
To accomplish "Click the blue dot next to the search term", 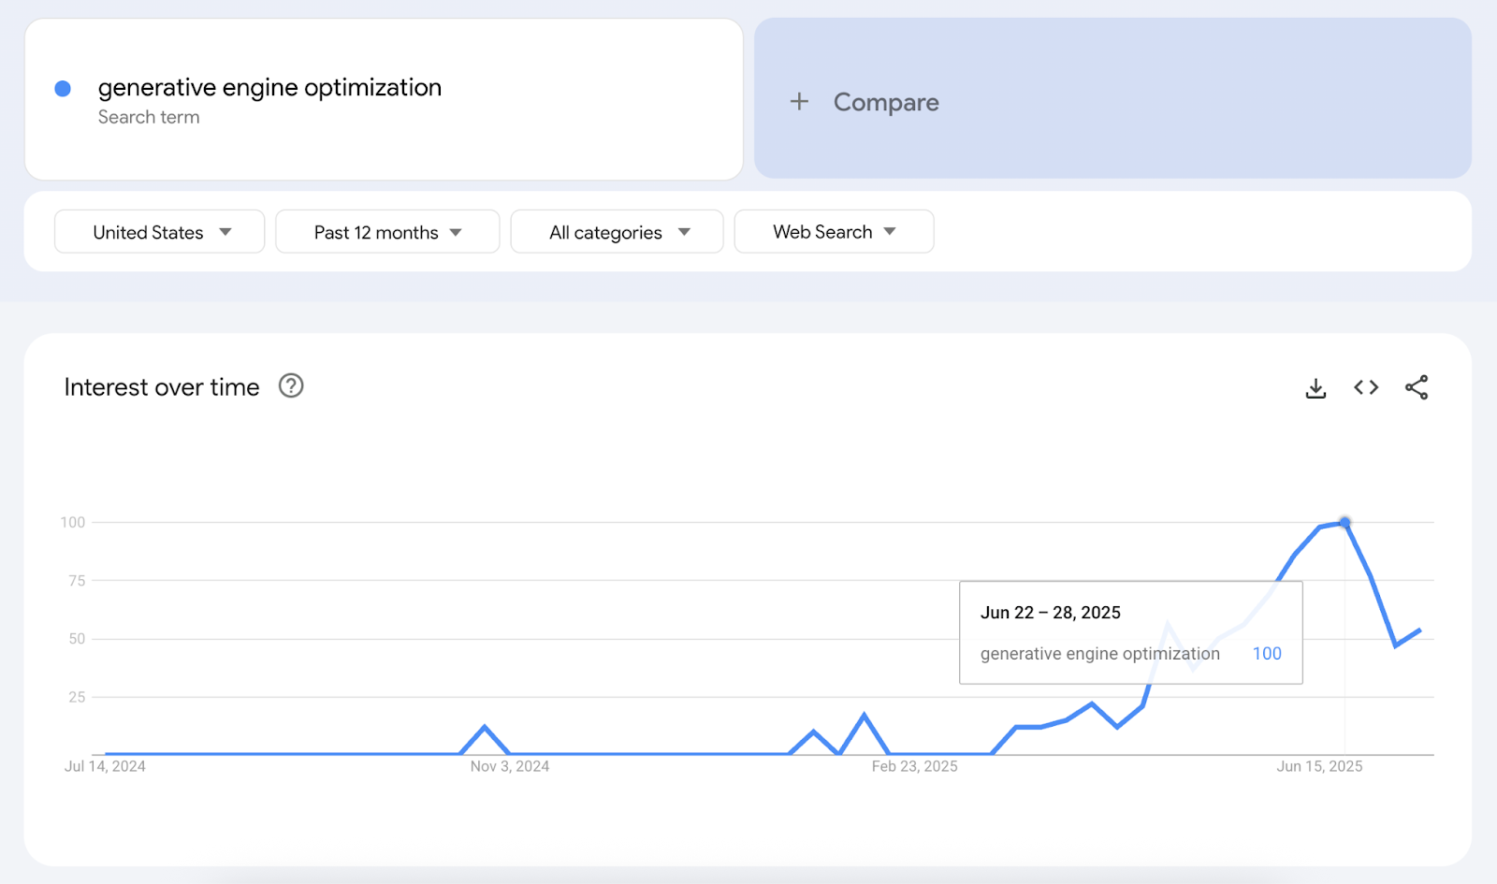I will (x=62, y=87).
